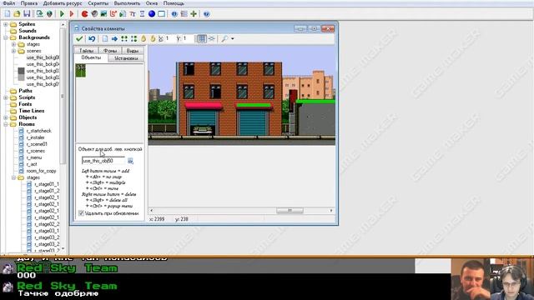This screenshot has width=534, height=300.
Task: Open the Скрипты menu
Action: coord(98,3)
